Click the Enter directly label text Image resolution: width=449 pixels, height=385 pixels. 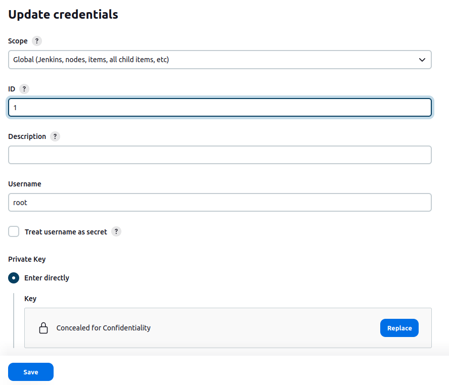(x=47, y=278)
